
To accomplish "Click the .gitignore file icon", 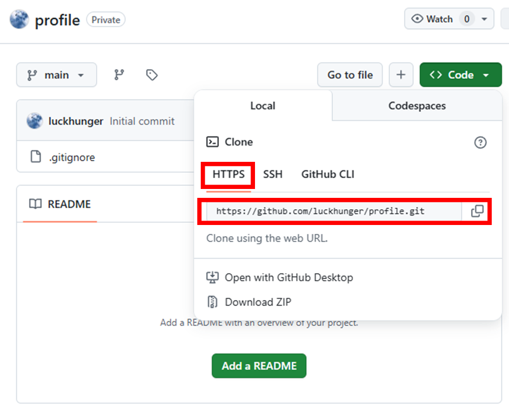I will [x=36, y=156].
